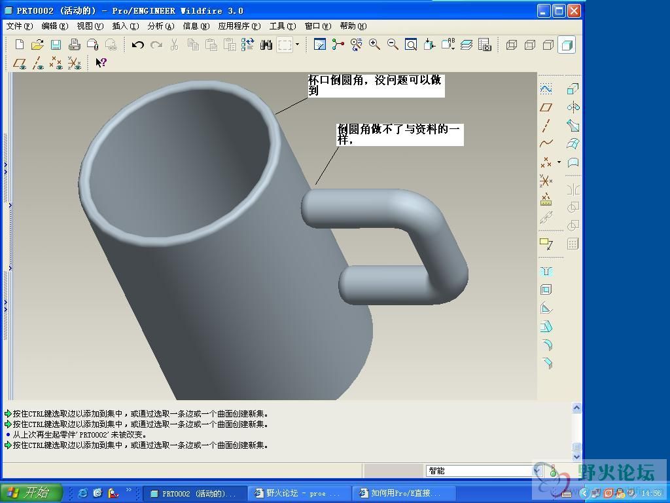This screenshot has width=670, height=503.
Task: Select the Round tool
Action: click(x=546, y=345)
